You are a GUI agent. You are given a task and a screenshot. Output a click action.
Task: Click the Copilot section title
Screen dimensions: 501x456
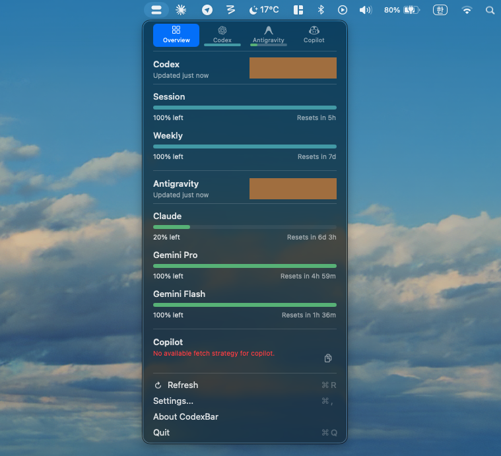tap(168, 342)
